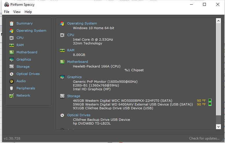Go to Operating System section in sidebar
This screenshot has height=143, width=225.
click(31, 31)
